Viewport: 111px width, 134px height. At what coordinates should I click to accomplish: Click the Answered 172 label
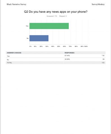coord(52,16)
